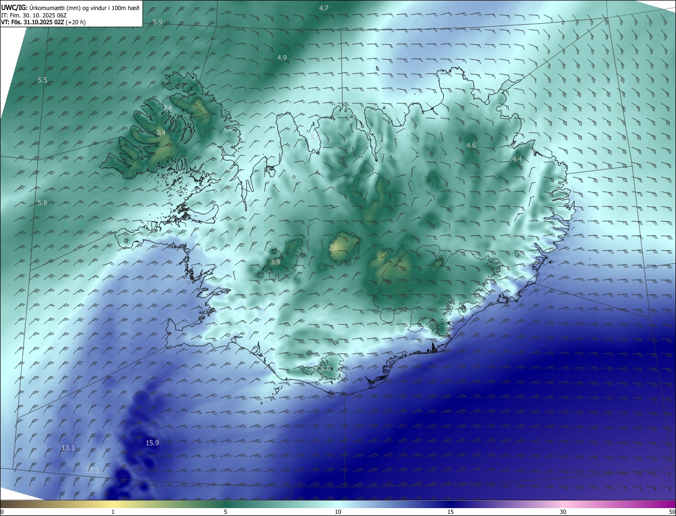Image resolution: width=676 pixels, height=516 pixels.
Task: Click the VT: Fös. 31.10.2025 02Z (+20 h) line
Action: point(43,23)
